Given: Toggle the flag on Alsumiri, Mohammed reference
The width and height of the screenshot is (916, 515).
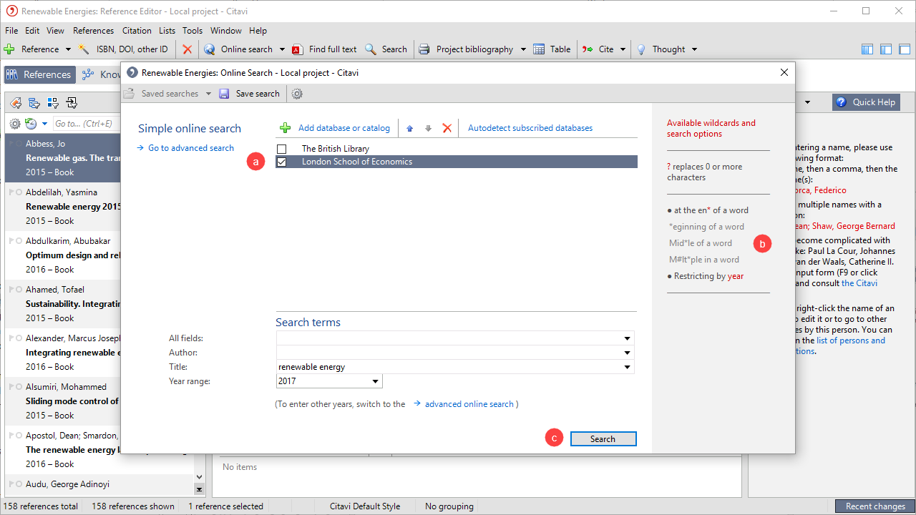Looking at the screenshot, I should 11,386.
